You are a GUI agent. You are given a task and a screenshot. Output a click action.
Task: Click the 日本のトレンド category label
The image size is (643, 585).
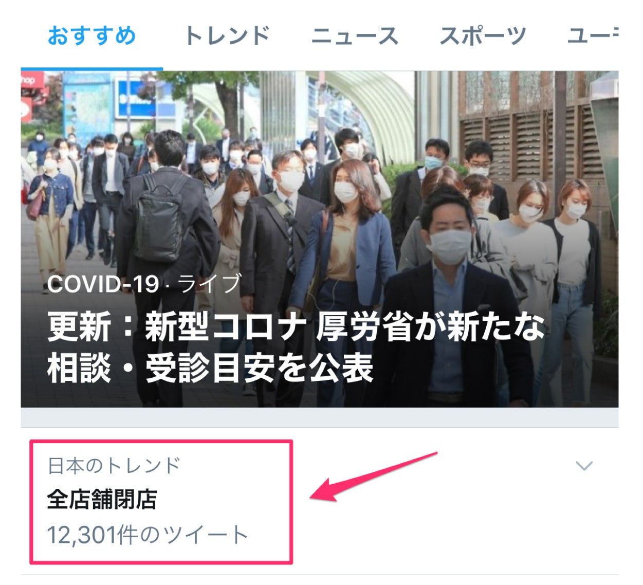[114, 466]
